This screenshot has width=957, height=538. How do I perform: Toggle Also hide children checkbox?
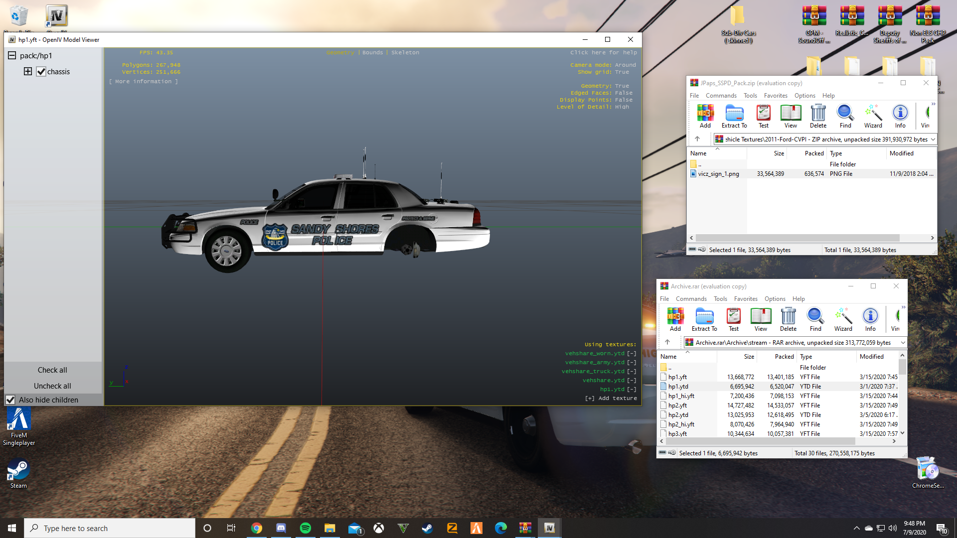[10, 400]
